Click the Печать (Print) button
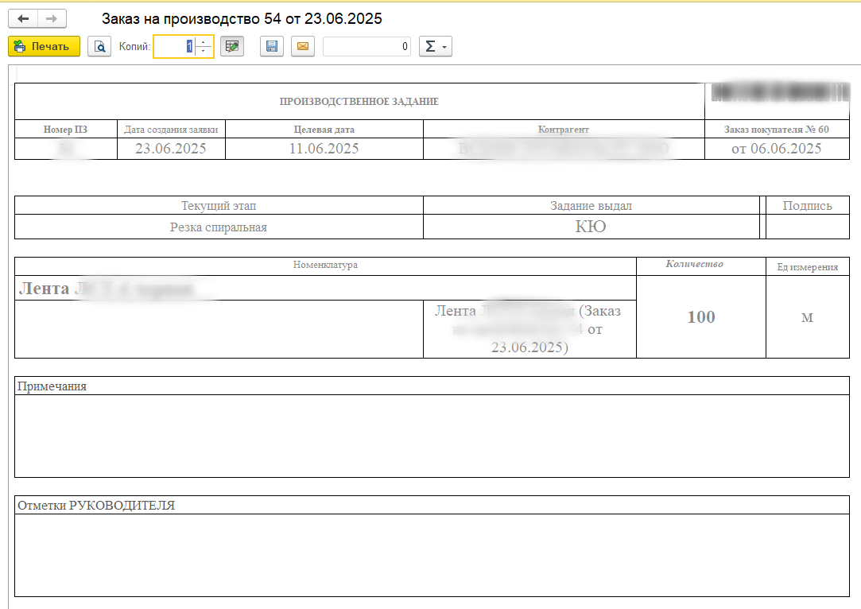The width and height of the screenshot is (861, 609). (44, 47)
